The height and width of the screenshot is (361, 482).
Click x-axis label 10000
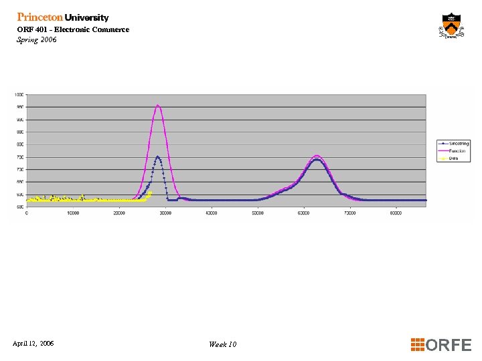point(73,213)
